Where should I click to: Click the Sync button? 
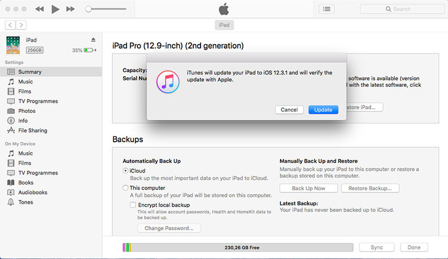[x=377, y=247]
